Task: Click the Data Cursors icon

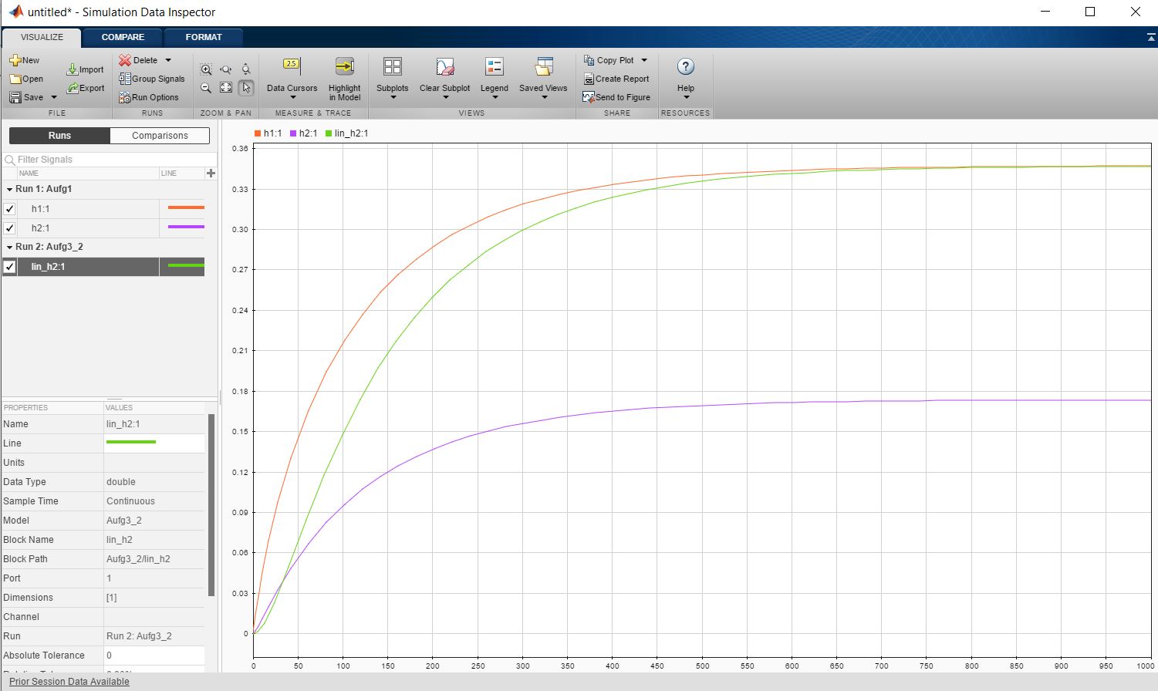Action: [x=292, y=67]
